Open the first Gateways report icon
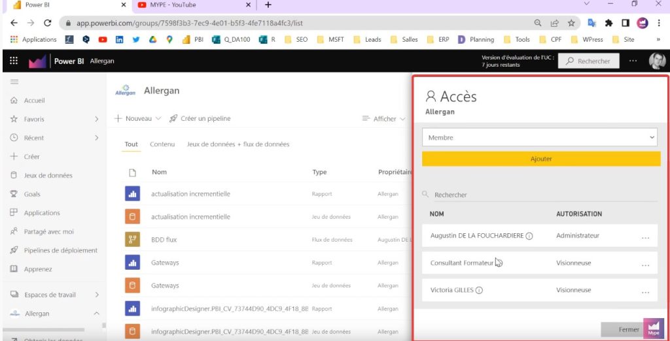 132,263
